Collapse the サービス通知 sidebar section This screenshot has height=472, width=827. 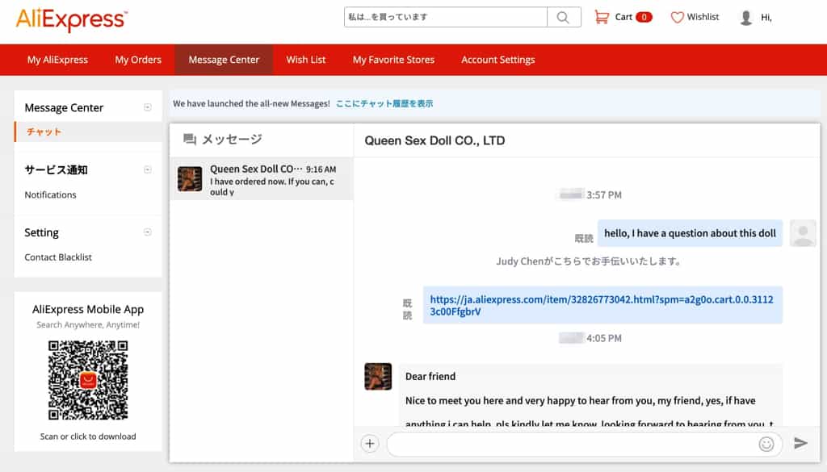[x=148, y=169]
